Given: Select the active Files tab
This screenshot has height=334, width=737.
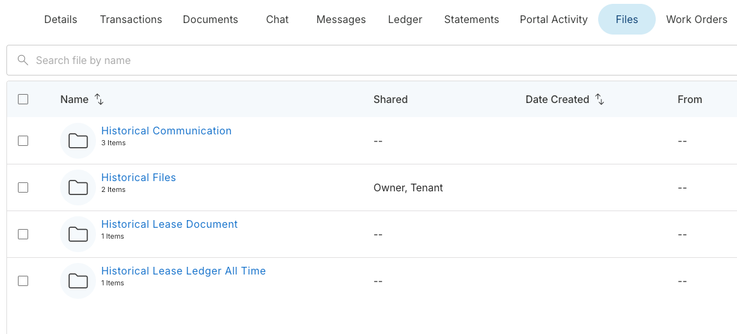Looking at the screenshot, I should pyautogui.click(x=627, y=19).
